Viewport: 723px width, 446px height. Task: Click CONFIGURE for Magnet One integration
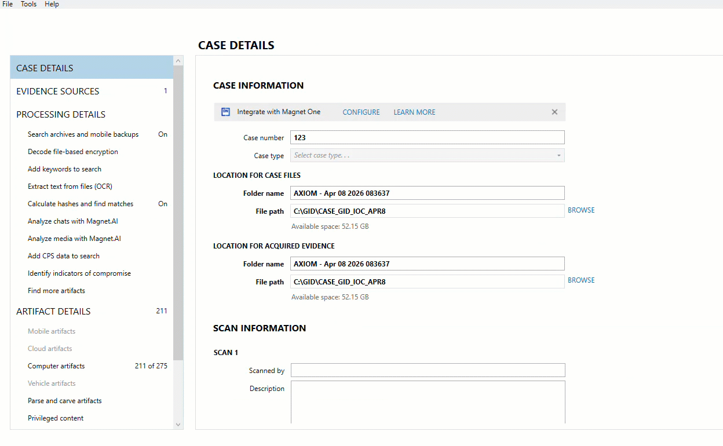(x=361, y=112)
